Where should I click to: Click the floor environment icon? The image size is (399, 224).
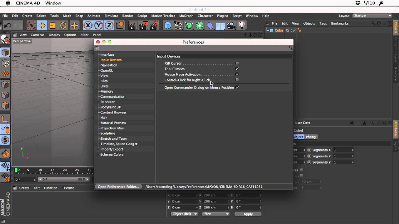click(x=220, y=26)
